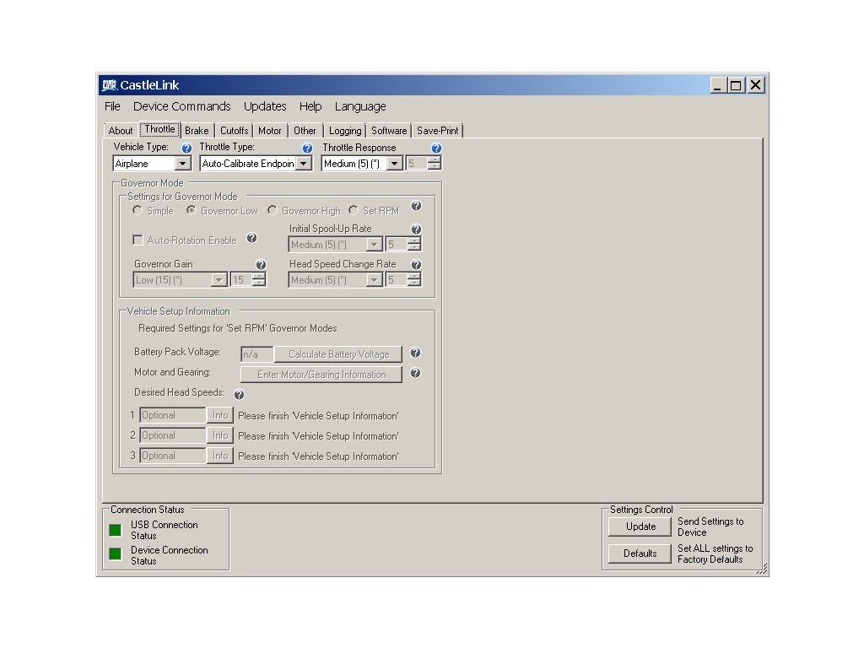The image size is (864, 648).
Task: Enable the Auto-Rotation Enable checkbox
Action: 138,240
